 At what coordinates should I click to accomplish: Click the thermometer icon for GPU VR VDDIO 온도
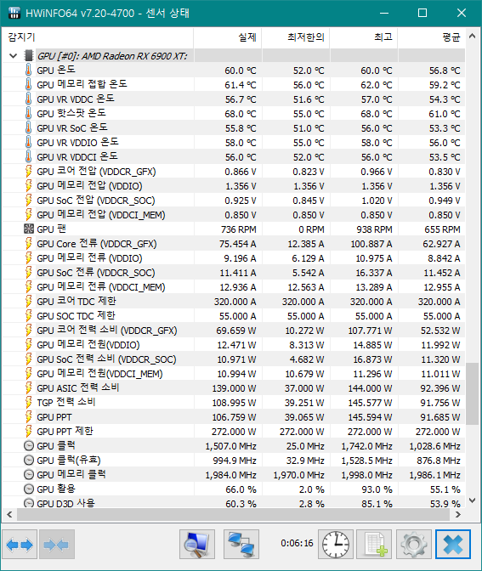[x=28, y=143]
